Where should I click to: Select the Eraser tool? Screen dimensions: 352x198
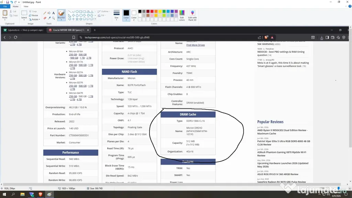pyautogui.click(x=45, y=18)
